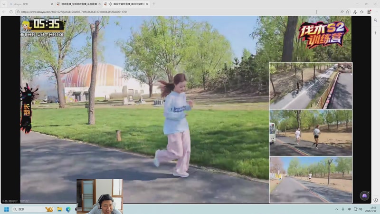The width and height of the screenshot is (380, 214).
Task: Add this page to favorites
Action: tap(348, 11)
